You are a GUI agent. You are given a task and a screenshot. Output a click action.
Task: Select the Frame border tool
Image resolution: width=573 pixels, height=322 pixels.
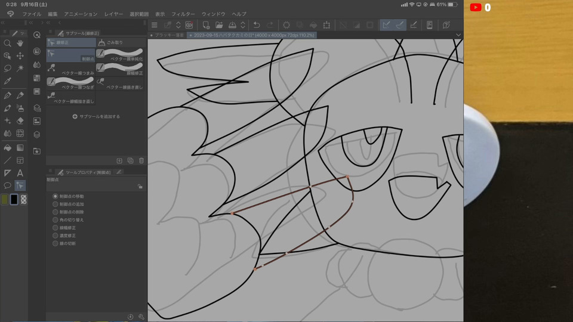20,160
